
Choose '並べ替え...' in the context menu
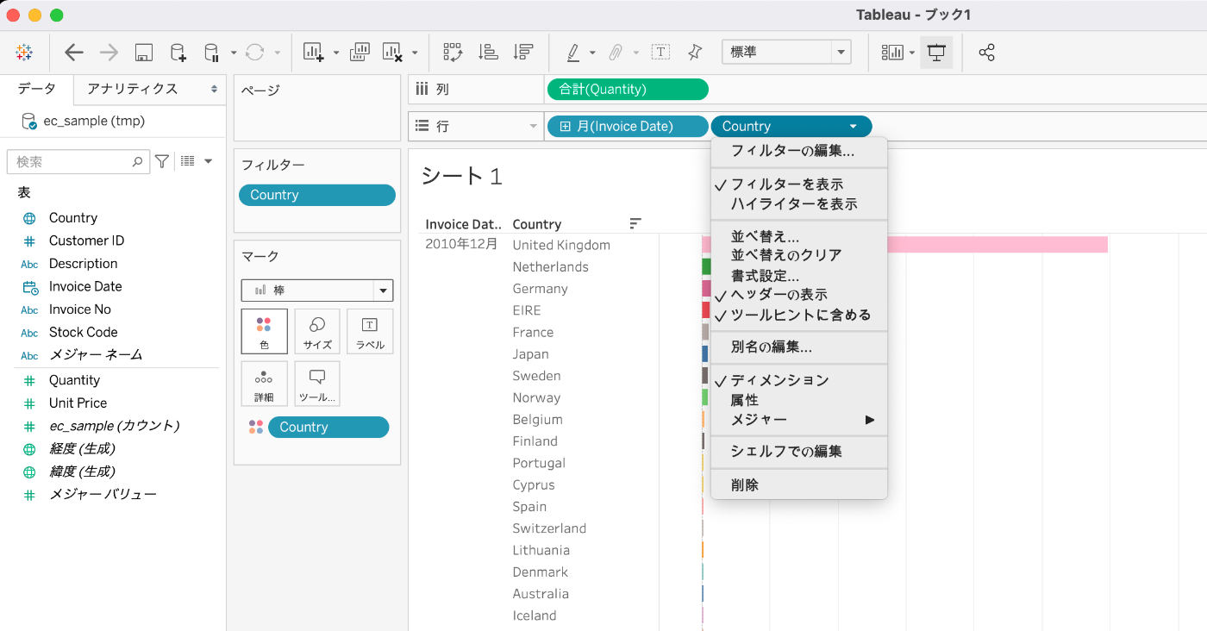pyautogui.click(x=799, y=236)
